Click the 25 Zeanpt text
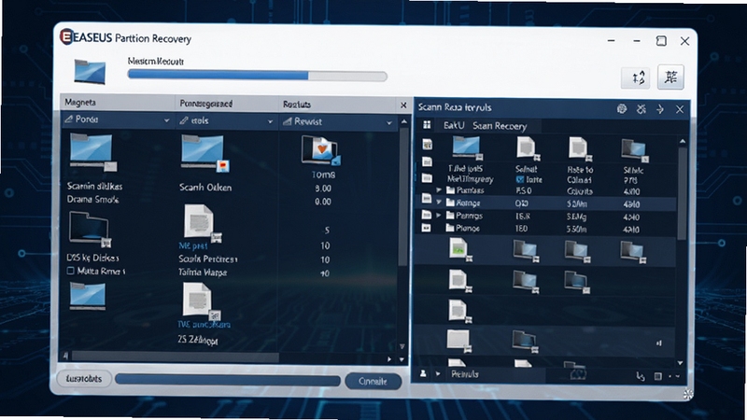 pyautogui.click(x=197, y=340)
